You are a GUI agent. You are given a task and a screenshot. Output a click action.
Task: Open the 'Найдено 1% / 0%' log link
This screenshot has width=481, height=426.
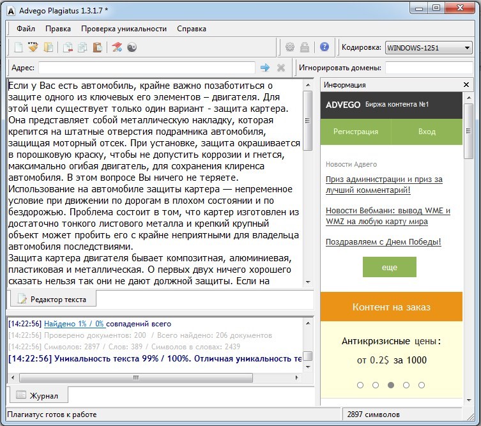[x=75, y=324]
